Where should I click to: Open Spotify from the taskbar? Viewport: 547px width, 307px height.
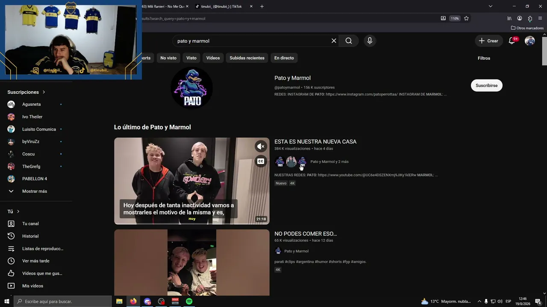click(x=189, y=301)
